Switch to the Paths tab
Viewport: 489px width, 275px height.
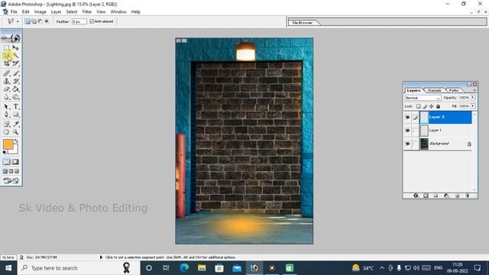454,90
